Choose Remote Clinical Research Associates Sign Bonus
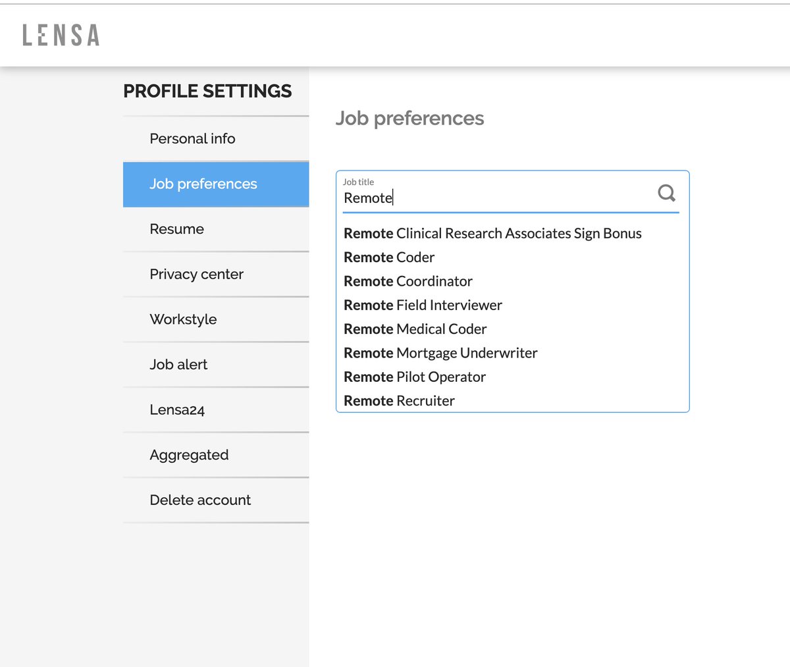790x667 pixels. click(x=512, y=233)
